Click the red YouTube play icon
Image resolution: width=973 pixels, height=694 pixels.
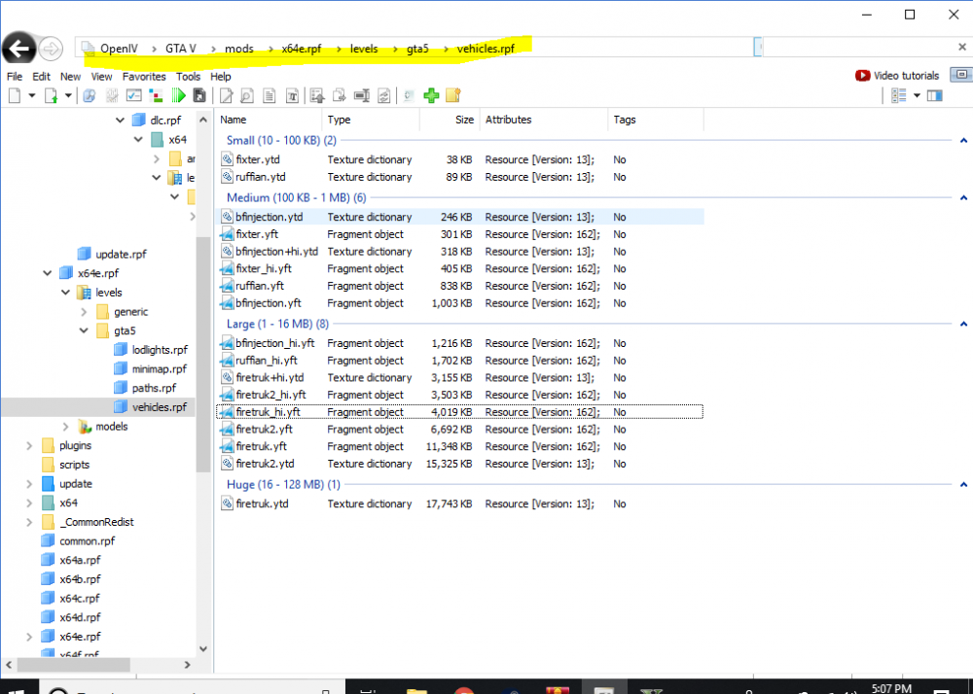pyautogui.click(x=862, y=76)
